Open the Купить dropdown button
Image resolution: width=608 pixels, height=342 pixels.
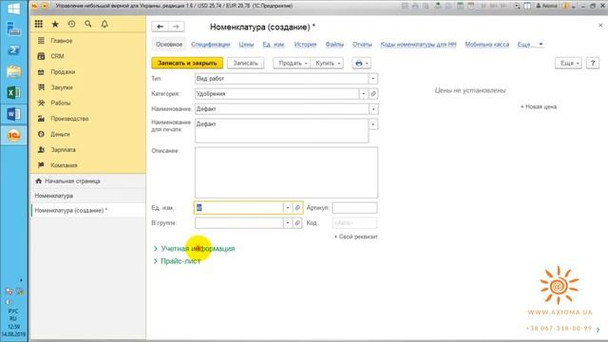click(x=327, y=63)
